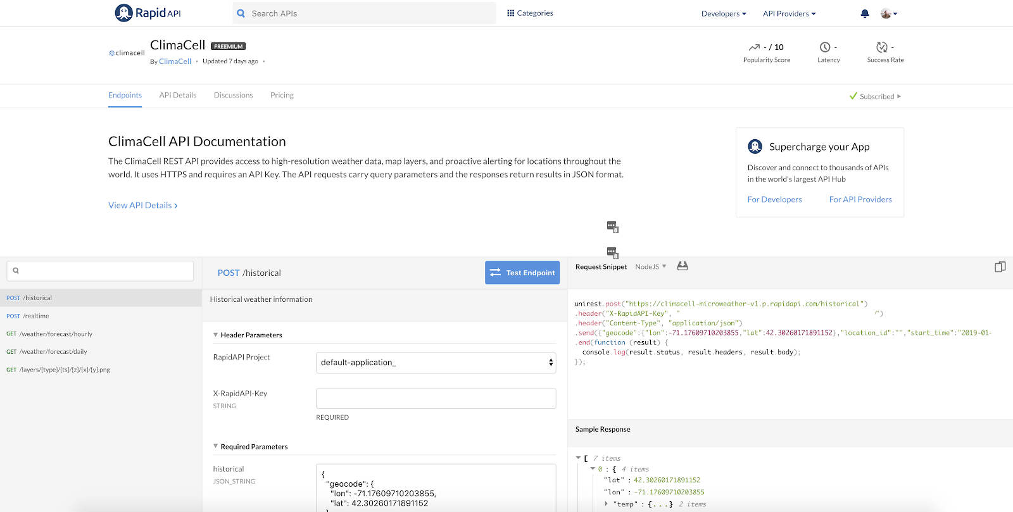Click the Supercharge your App avatar icon
This screenshot has width=1013, height=512.
pyautogui.click(x=755, y=147)
